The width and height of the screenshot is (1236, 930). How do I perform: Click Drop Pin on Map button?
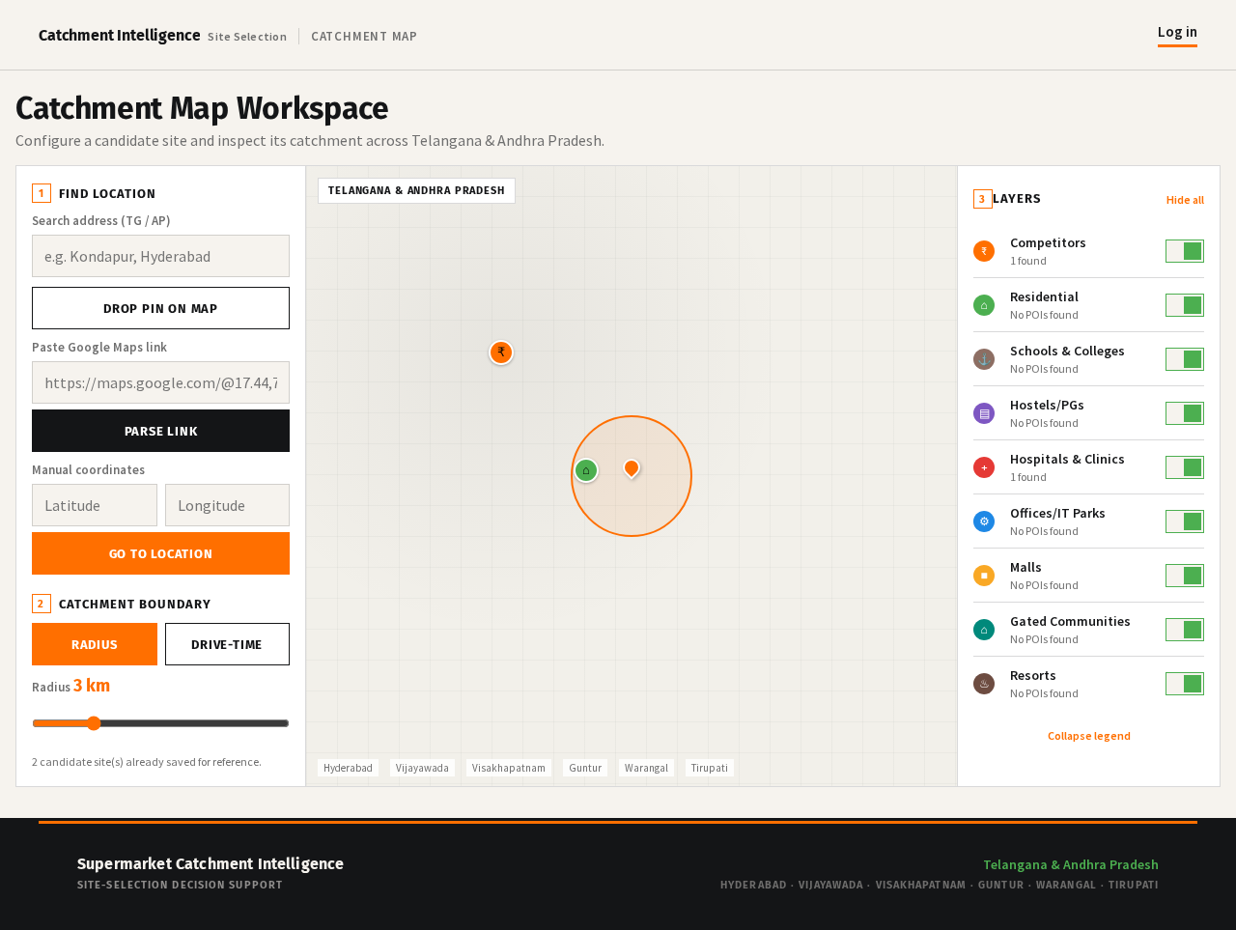coord(160,308)
